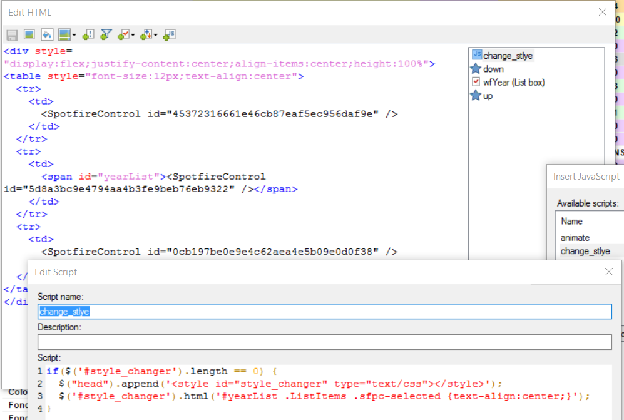Open the image insert dropdown arrow
Image resolution: width=624 pixels, height=420 pixels.
(74, 34)
